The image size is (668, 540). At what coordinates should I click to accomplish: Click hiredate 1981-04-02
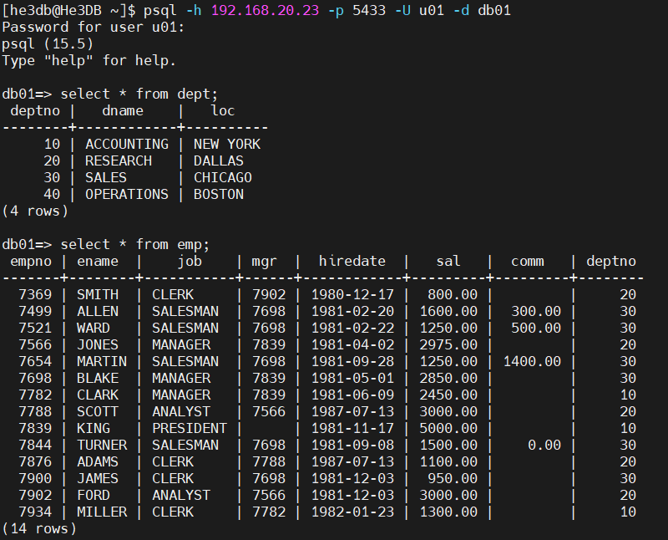[x=352, y=344]
